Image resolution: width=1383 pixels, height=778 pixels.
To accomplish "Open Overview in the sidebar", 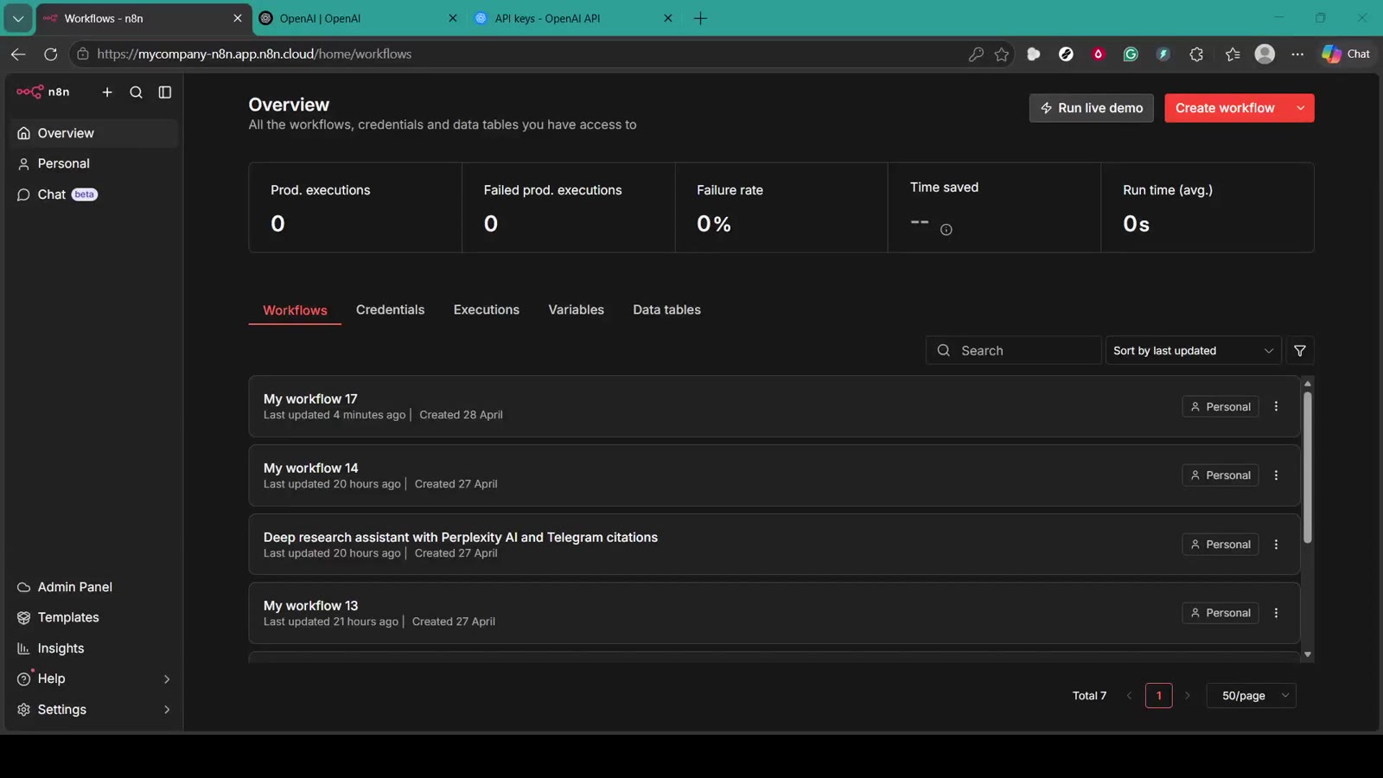I will 94,133.
